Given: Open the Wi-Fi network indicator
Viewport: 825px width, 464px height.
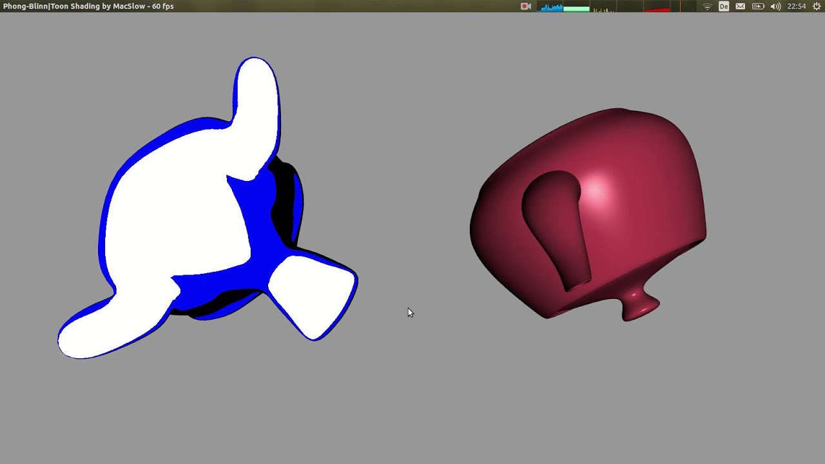Looking at the screenshot, I should (x=707, y=6).
